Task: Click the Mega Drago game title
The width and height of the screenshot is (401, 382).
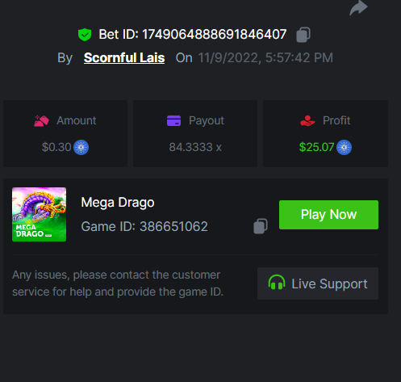Action: tap(118, 203)
